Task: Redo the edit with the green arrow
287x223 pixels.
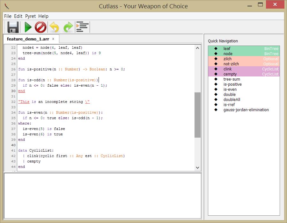Action: 68,27
